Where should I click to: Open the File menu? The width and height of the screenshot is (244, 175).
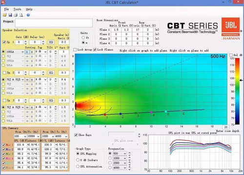click(6, 9)
